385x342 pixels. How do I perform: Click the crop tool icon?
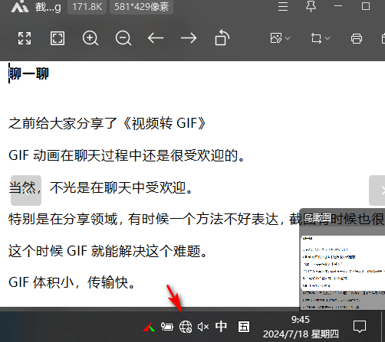tap(316, 38)
